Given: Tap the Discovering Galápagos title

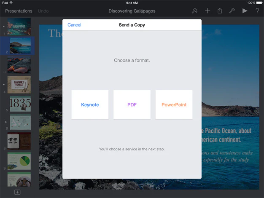Looking at the screenshot, I should click(132, 11).
